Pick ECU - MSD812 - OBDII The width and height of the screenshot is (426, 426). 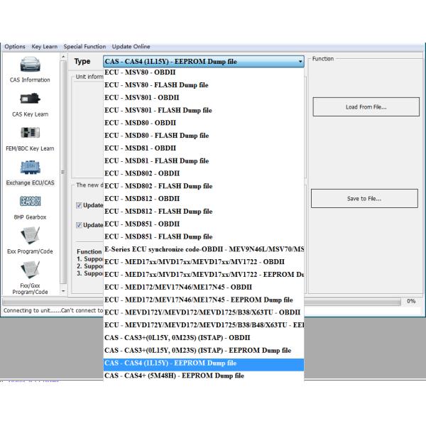pos(204,199)
